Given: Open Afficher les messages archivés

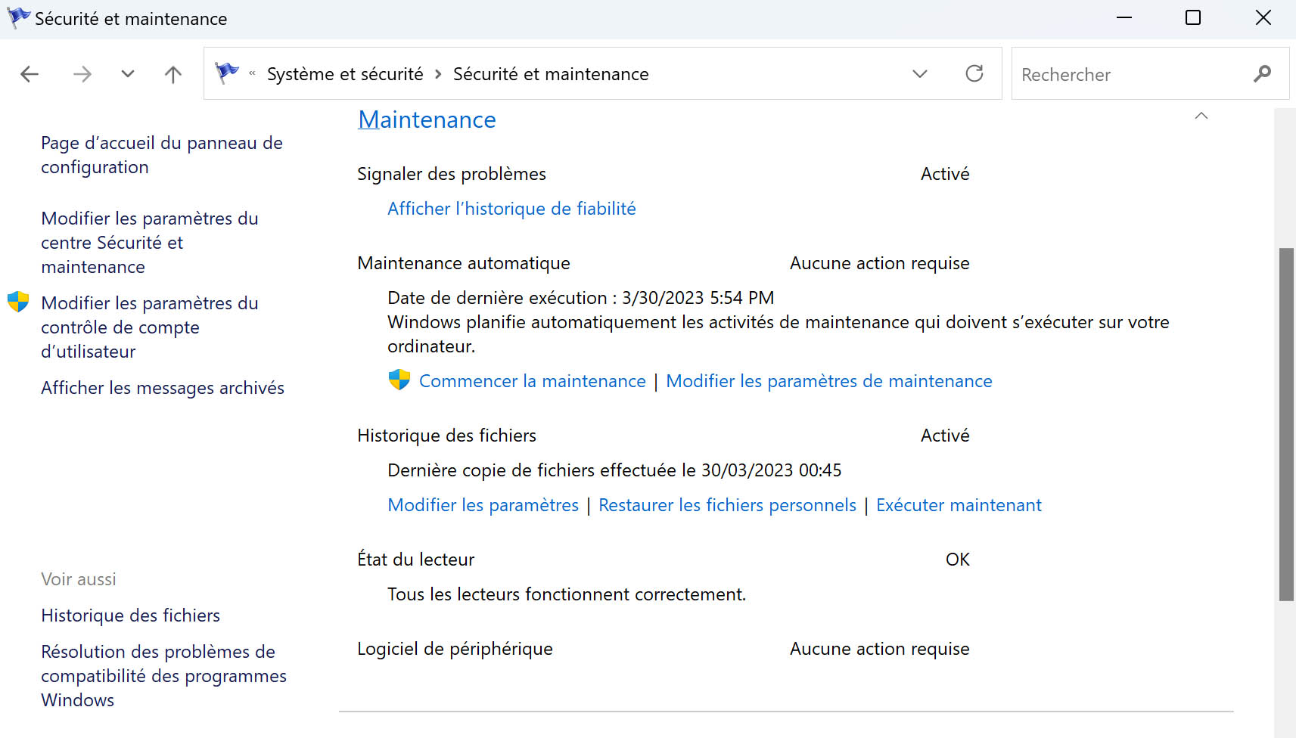Looking at the screenshot, I should coord(163,388).
